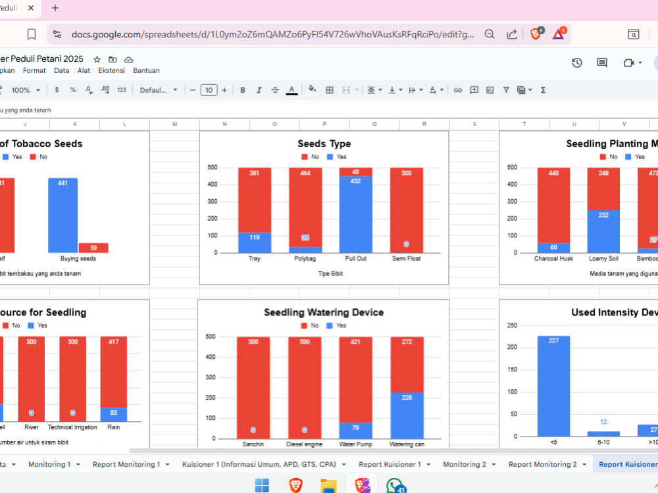Format as currency with dollar icon
The image size is (658, 493).
(x=57, y=90)
